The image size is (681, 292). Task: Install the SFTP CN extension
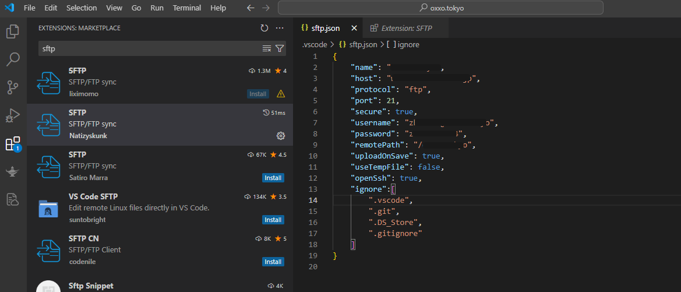click(273, 262)
